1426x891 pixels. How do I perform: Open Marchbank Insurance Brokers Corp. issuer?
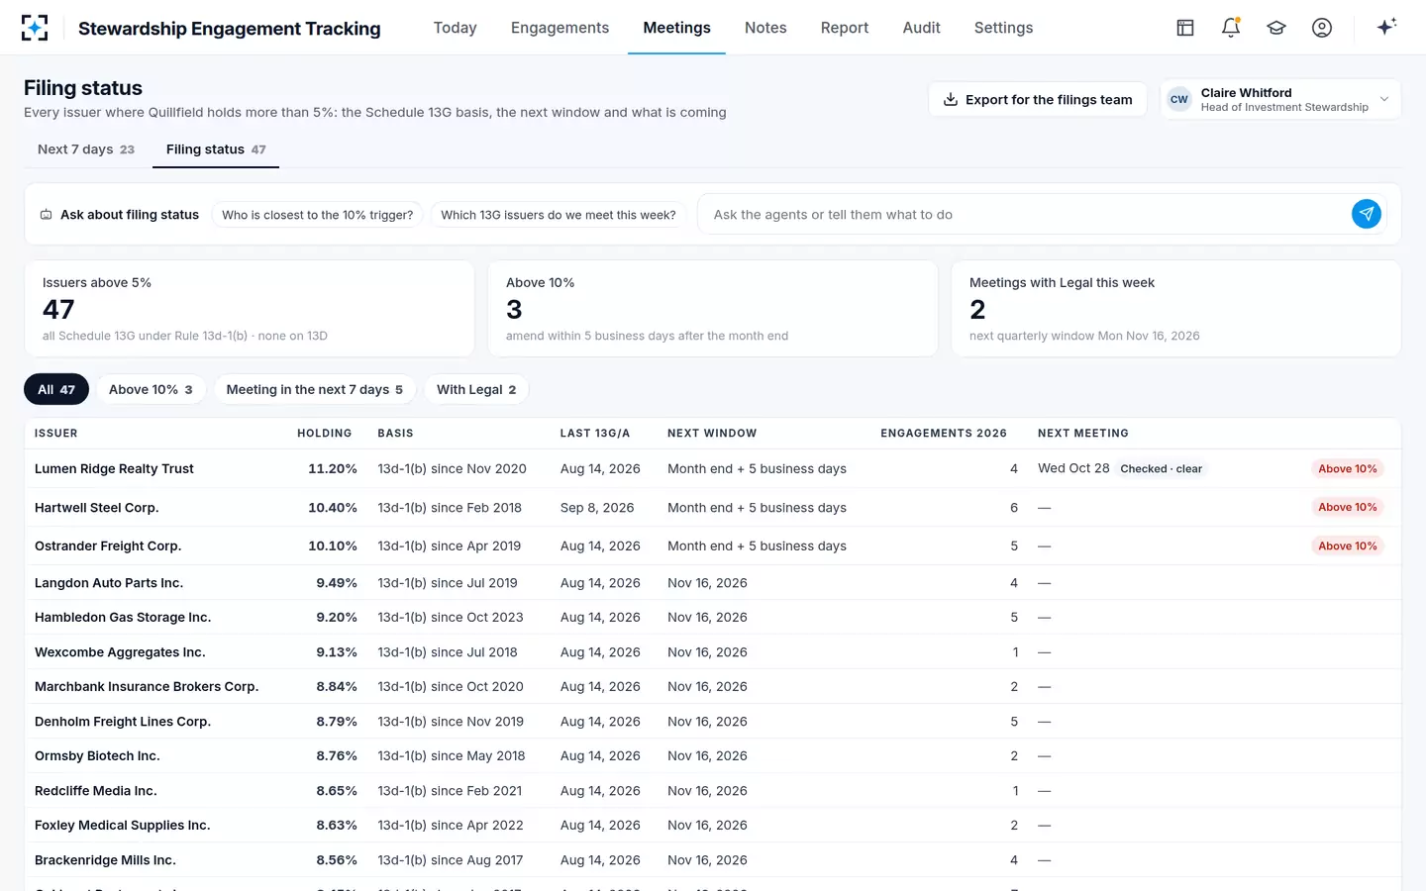(x=147, y=686)
